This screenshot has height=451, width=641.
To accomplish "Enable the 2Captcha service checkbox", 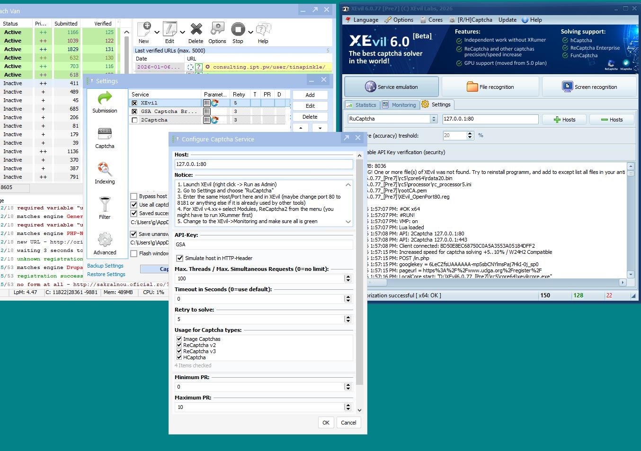I will coord(134,120).
